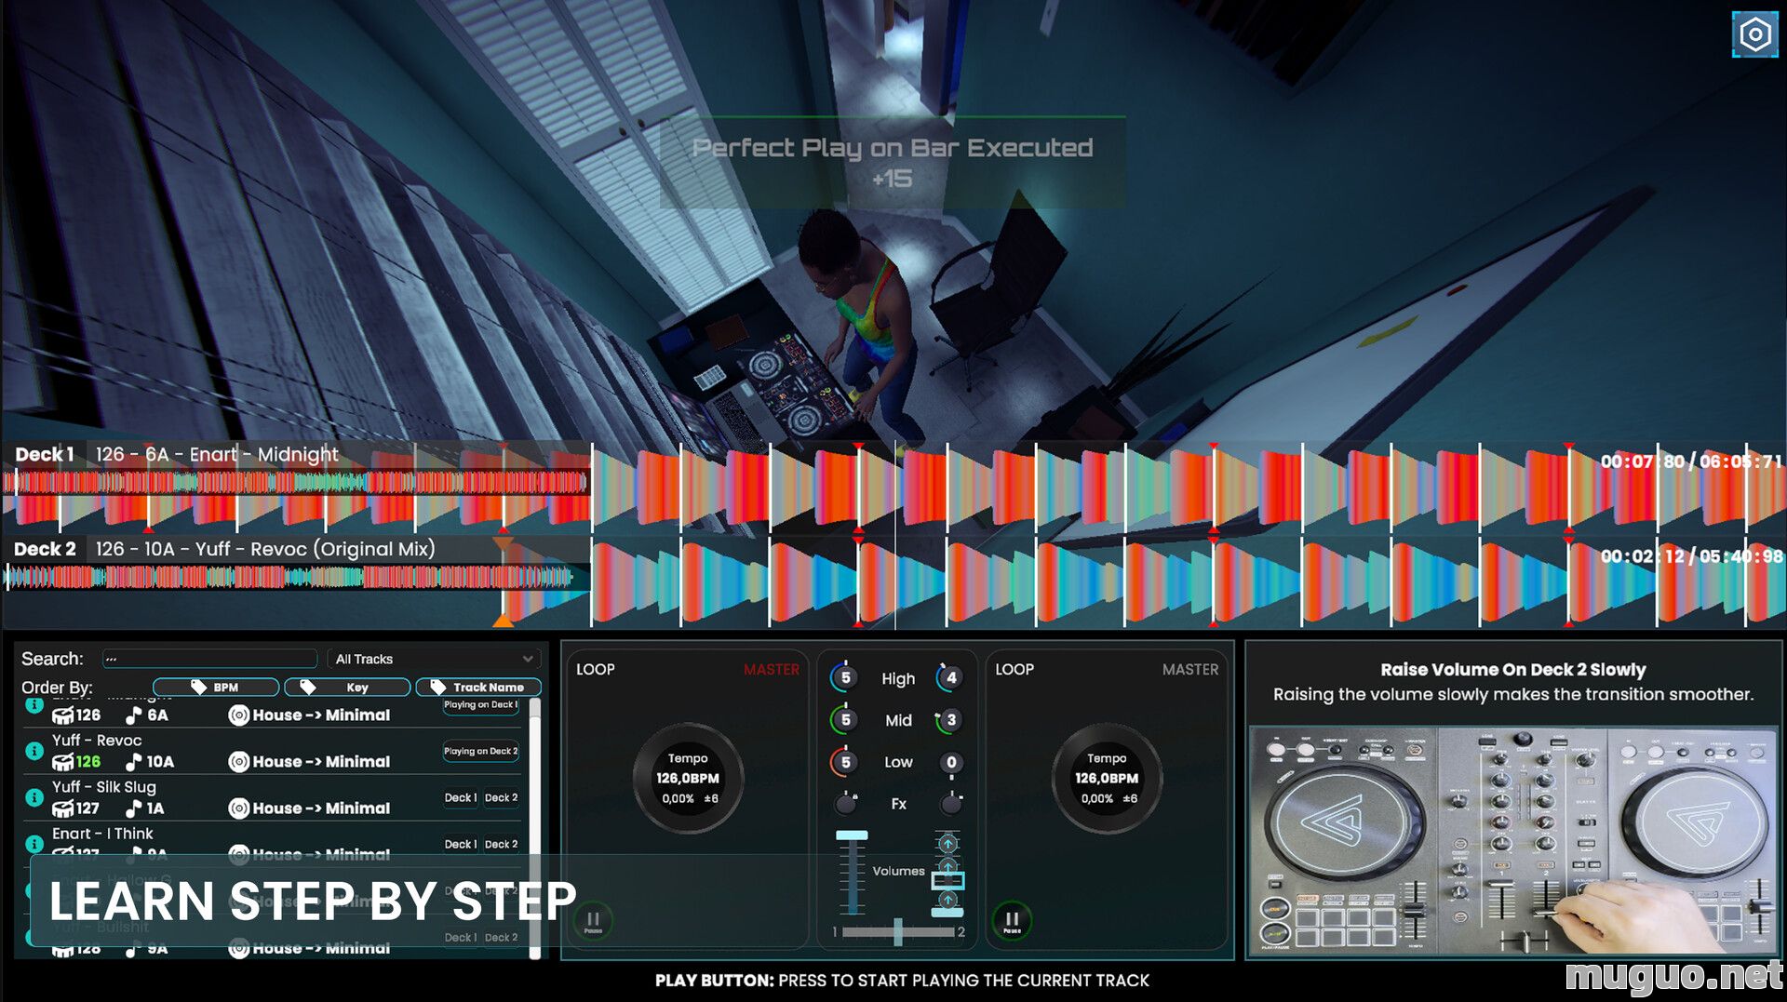Click the info icon for Yuff - Revoc
The height and width of the screenshot is (1002, 1787).
click(x=34, y=751)
